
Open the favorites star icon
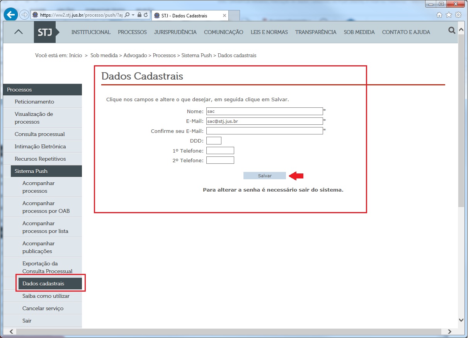click(449, 15)
